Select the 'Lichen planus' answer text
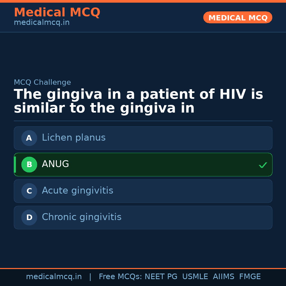Image resolution: width=286 pixels, height=286 pixels. (x=74, y=138)
